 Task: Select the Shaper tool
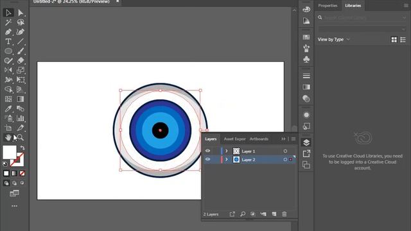pos(8,60)
